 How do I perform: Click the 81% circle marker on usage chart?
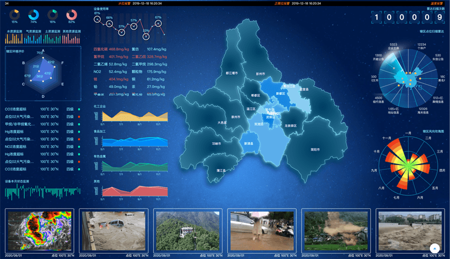(97, 20)
